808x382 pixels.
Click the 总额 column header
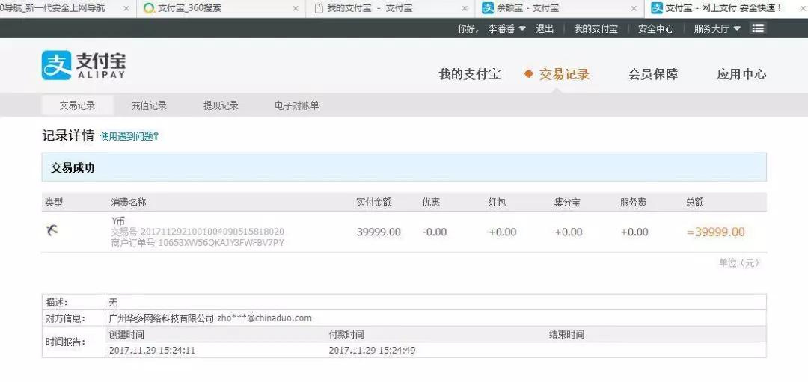[x=694, y=203]
